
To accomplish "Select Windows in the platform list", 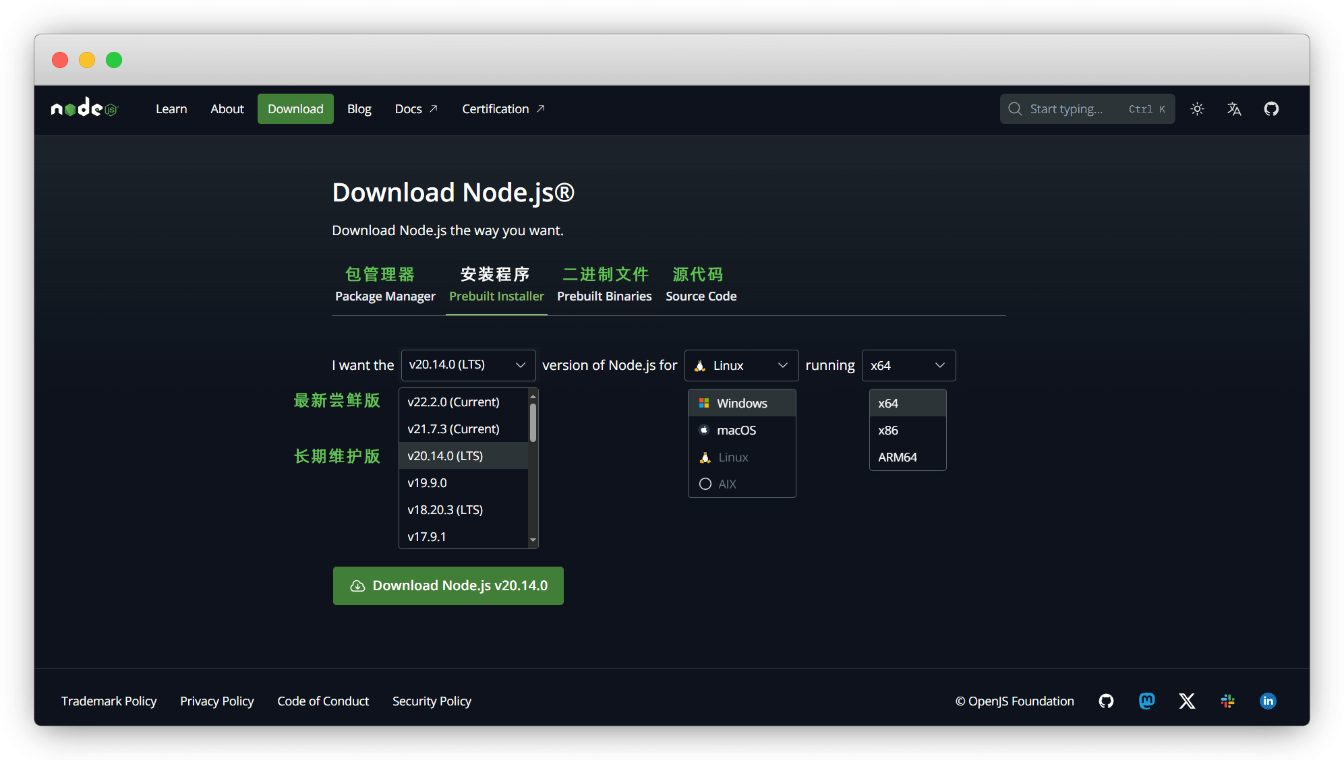I will (742, 403).
